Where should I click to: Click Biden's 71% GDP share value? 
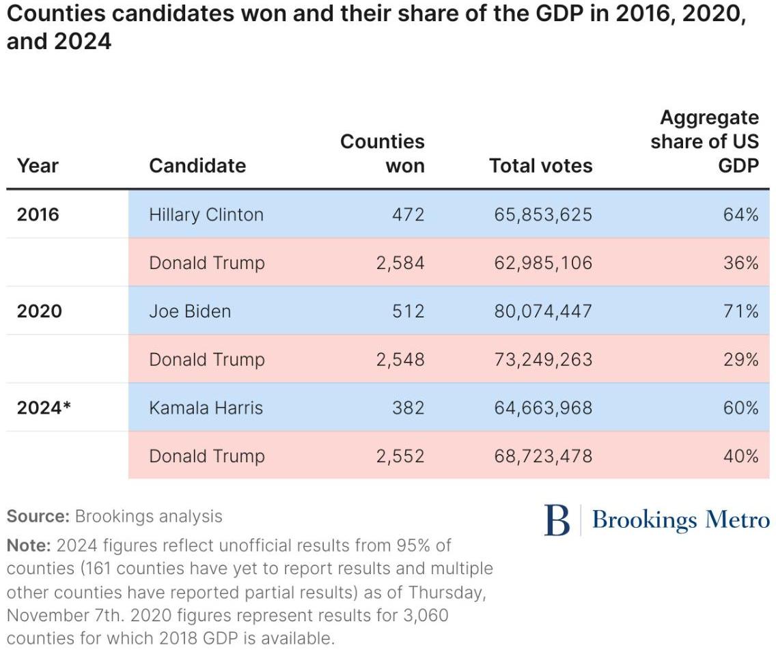point(741,311)
